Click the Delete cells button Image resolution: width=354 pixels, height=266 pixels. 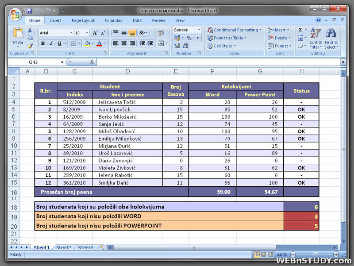tap(279, 38)
